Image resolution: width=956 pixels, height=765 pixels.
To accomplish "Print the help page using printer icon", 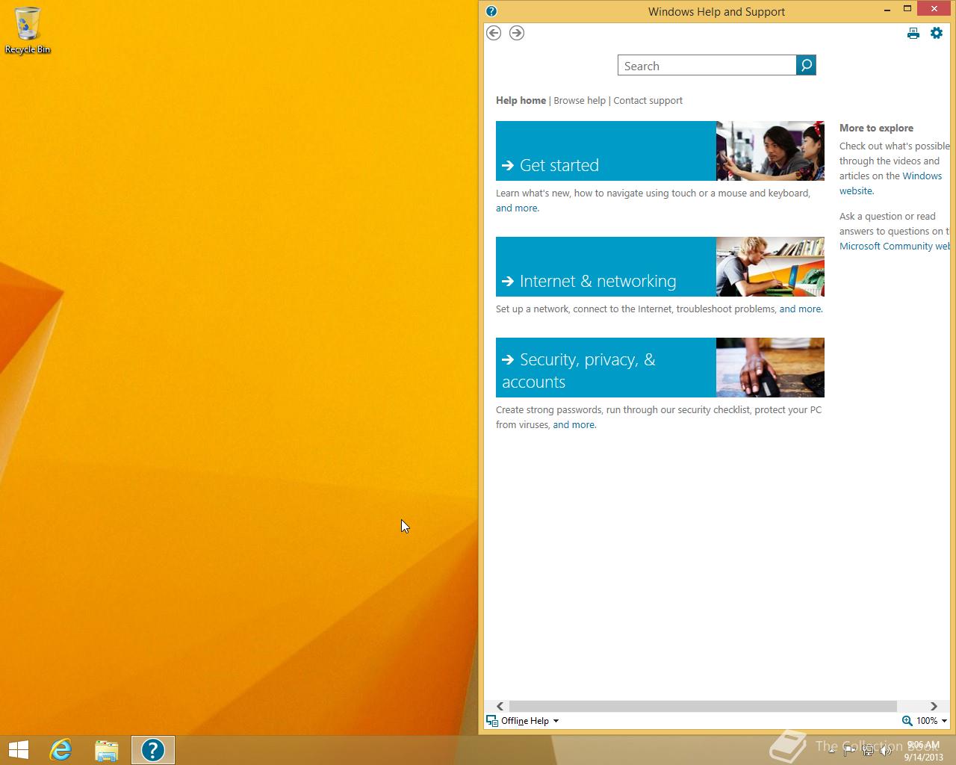I will (913, 33).
